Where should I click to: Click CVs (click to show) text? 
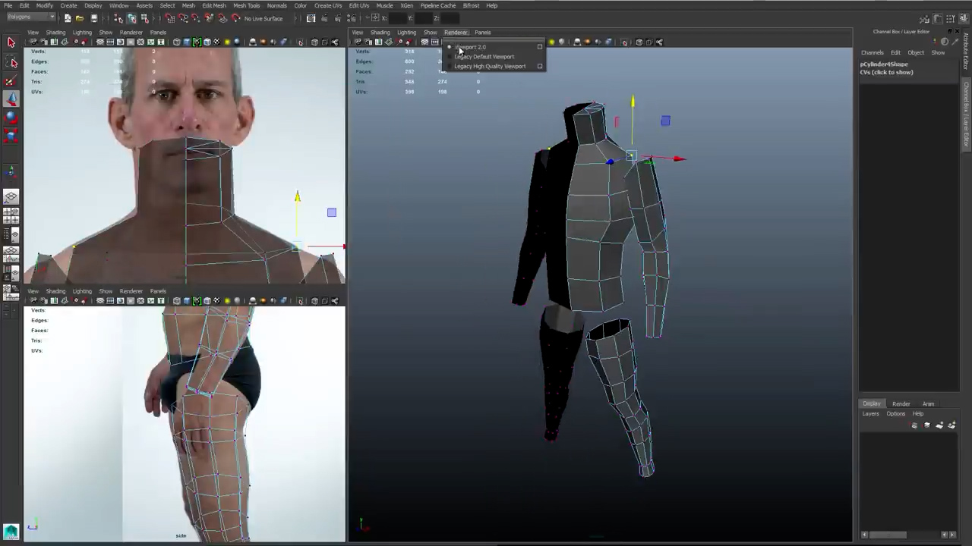click(x=886, y=72)
